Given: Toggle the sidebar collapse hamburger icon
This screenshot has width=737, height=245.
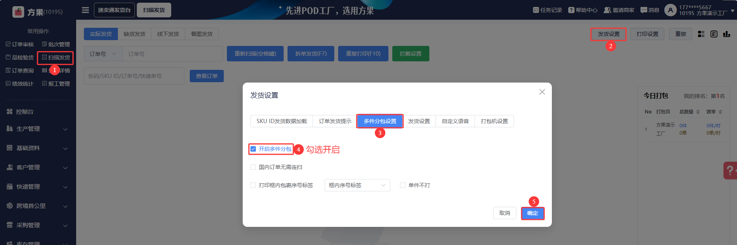Looking at the screenshot, I should point(85,10).
